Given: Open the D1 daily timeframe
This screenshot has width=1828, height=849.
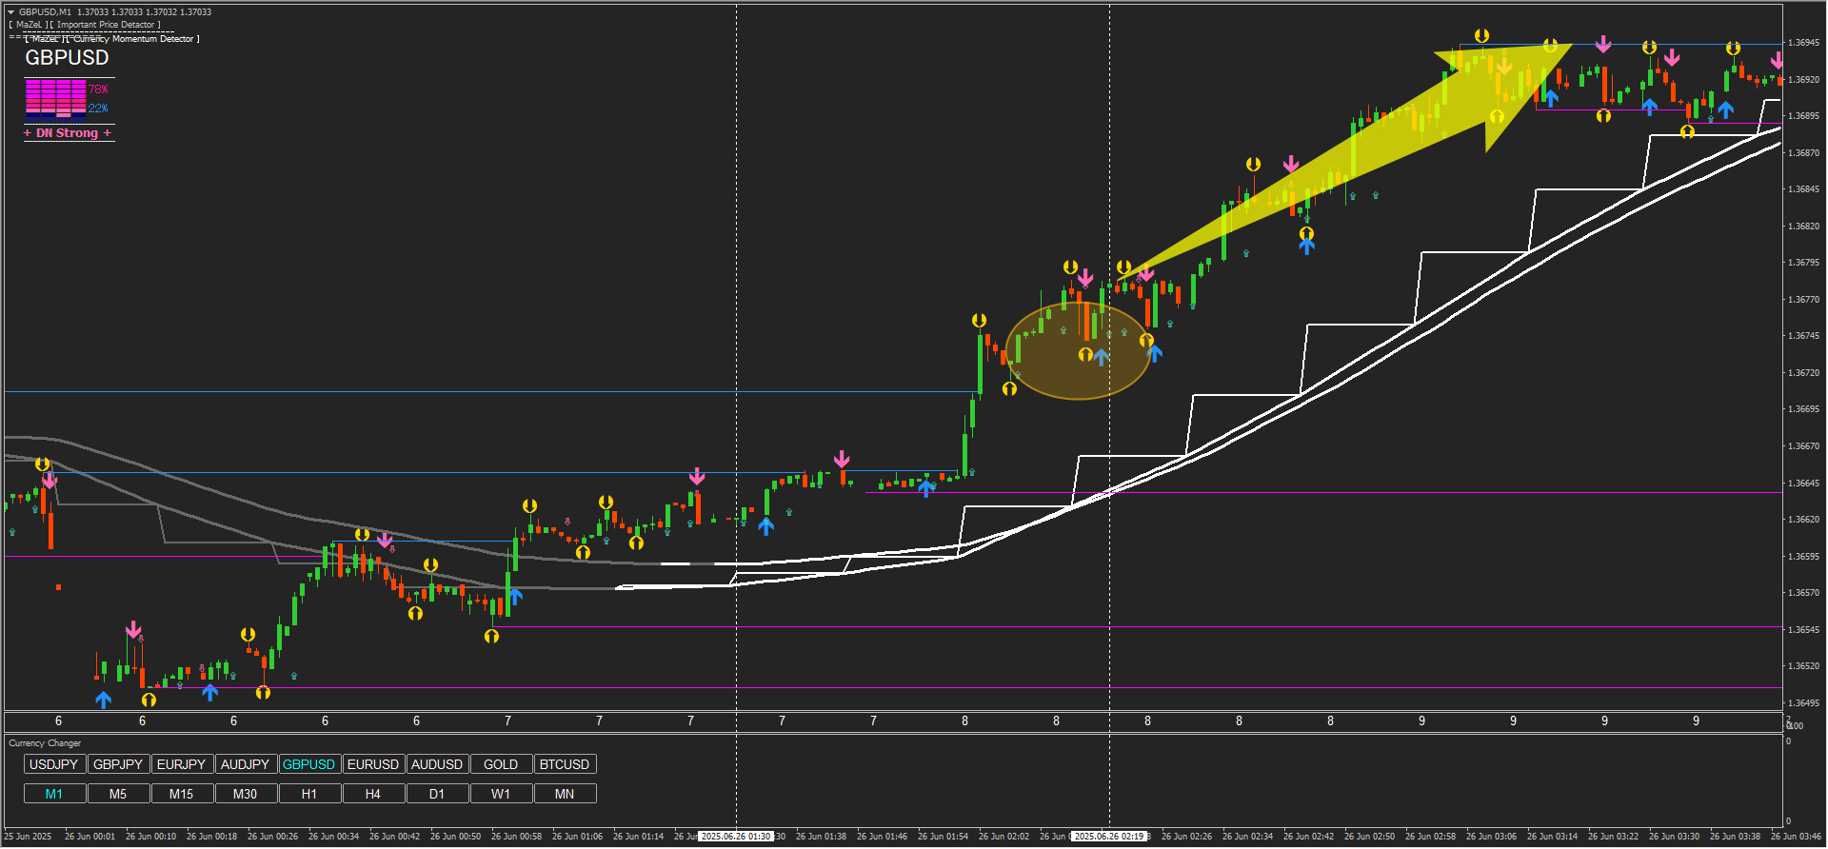Looking at the screenshot, I should (x=437, y=794).
